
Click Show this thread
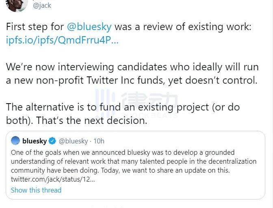36,190
